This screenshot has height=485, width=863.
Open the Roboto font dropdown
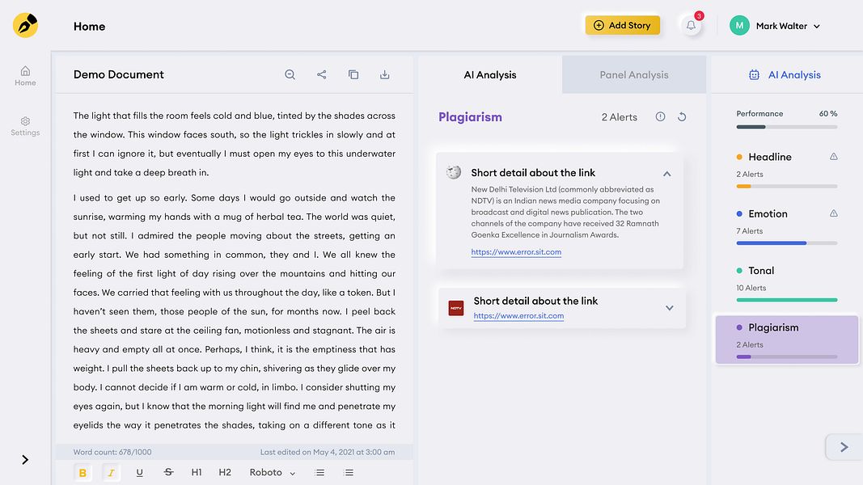pyautogui.click(x=273, y=472)
